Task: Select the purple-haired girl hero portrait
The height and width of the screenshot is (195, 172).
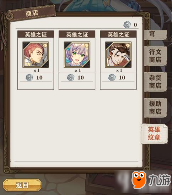Action: (77, 55)
